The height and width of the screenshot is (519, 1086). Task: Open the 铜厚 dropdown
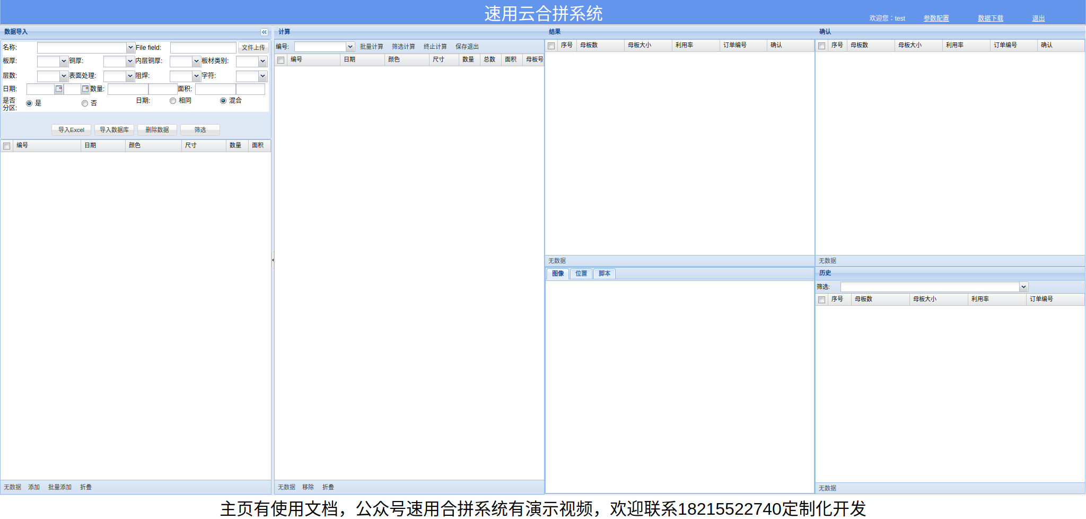[130, 61]
